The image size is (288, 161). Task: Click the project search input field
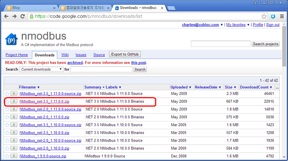(x=220, y=44)
